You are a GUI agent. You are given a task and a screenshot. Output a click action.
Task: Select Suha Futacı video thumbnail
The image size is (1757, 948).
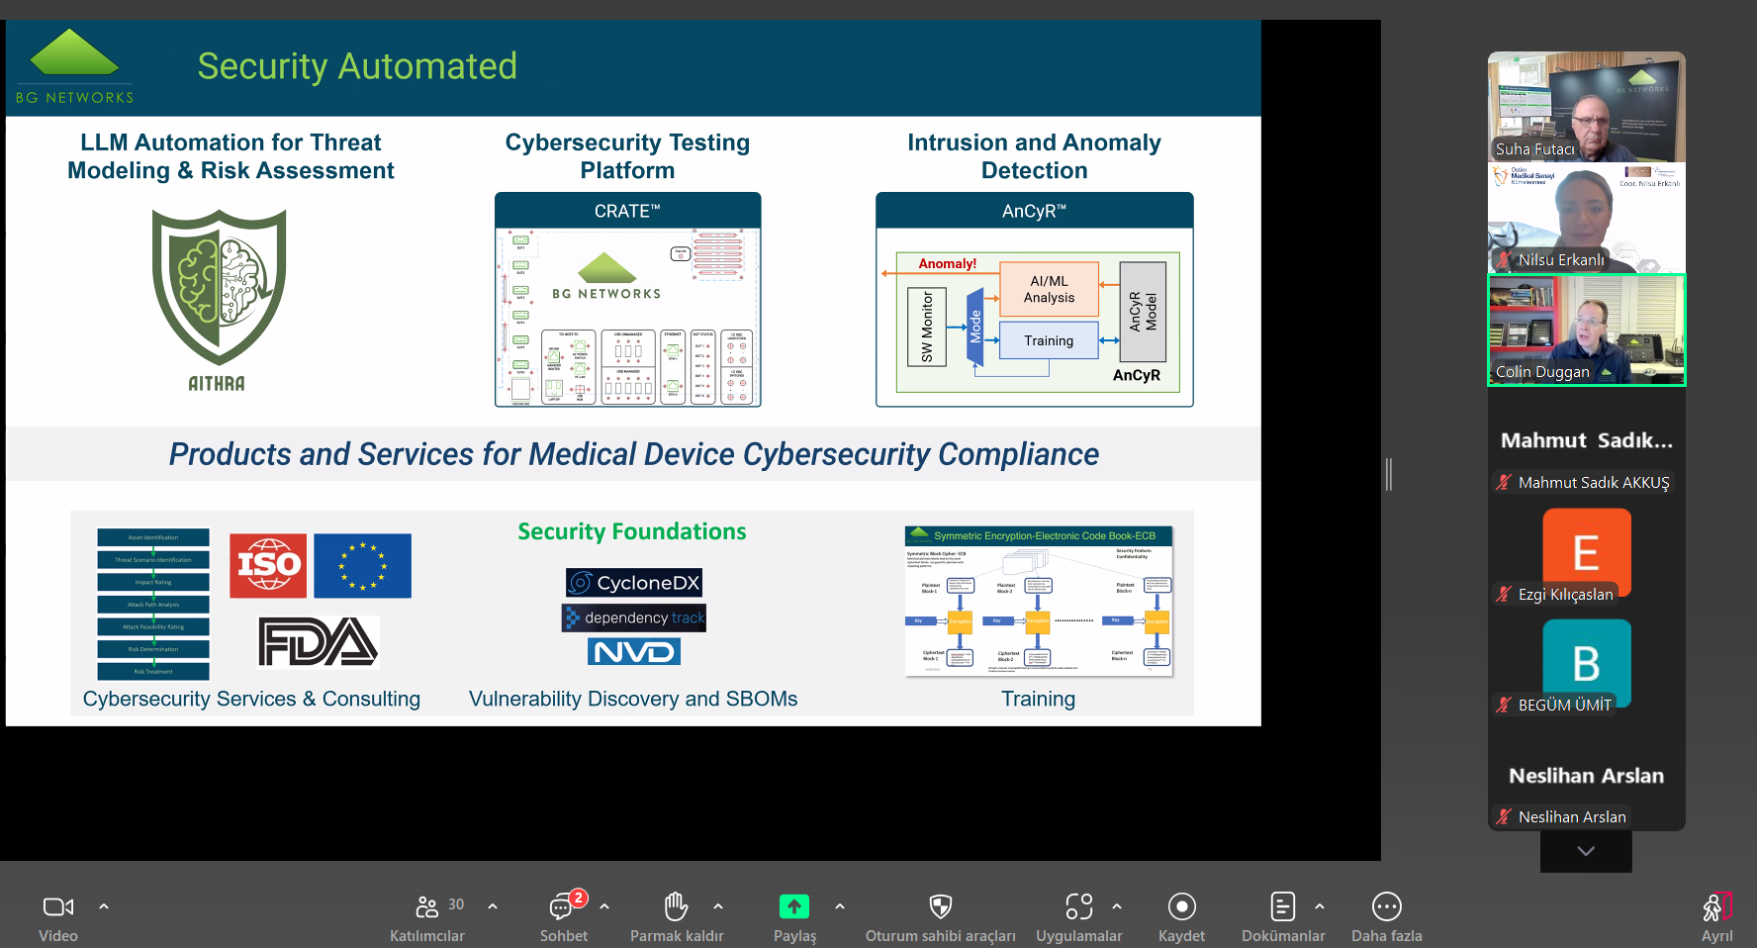click(1587, 107)
